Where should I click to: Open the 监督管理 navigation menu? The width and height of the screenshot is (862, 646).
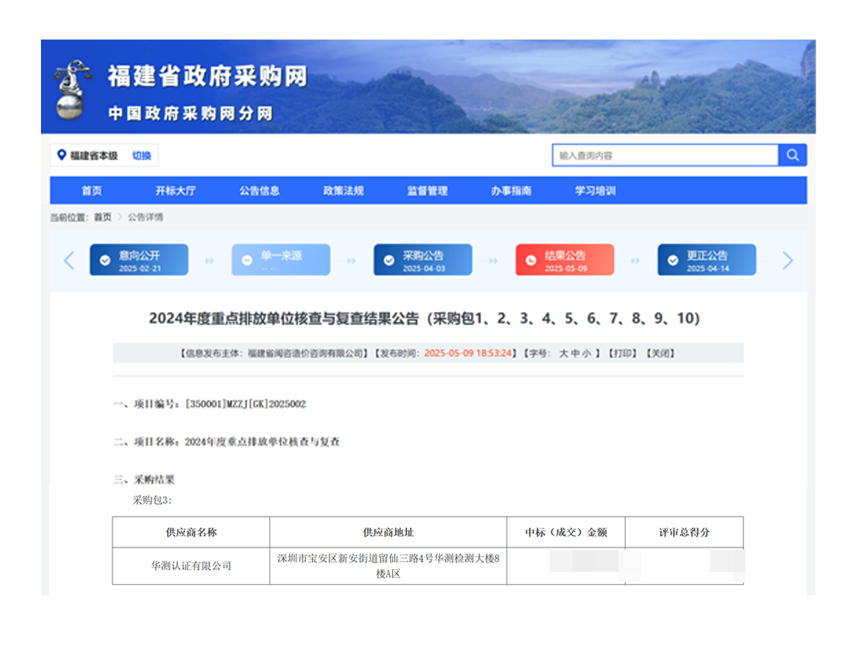(x=428, y=191)
